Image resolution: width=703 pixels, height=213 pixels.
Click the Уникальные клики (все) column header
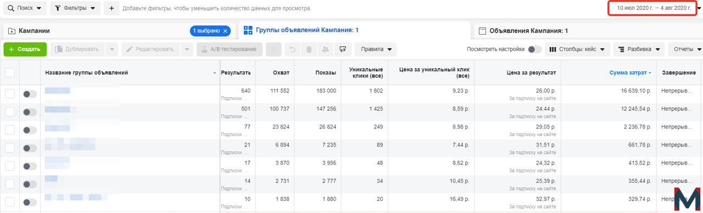364,72
